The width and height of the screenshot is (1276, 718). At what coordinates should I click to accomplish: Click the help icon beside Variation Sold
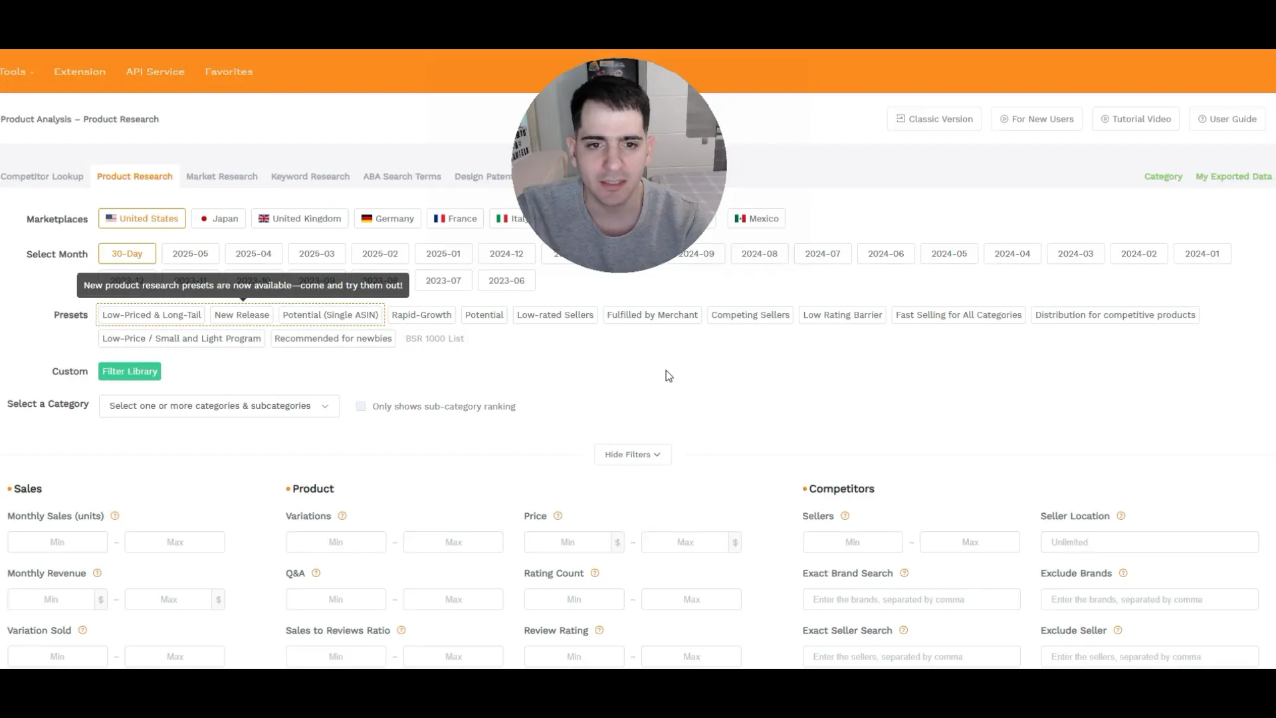pyautogui.click(x=82, y=630)
